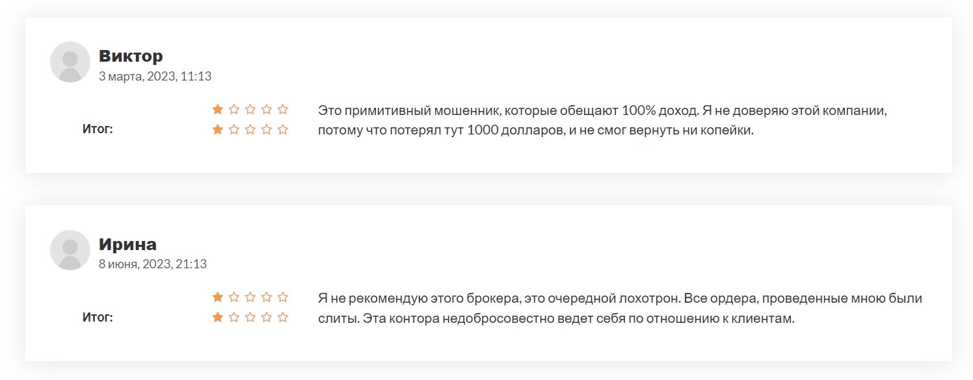Click the date 3 марта, 2023, 11:13
973x380 pixels.
[x=155, y=77]
